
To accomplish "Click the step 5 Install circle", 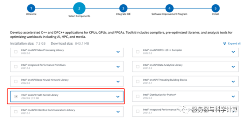I will (x=216, y=8).
